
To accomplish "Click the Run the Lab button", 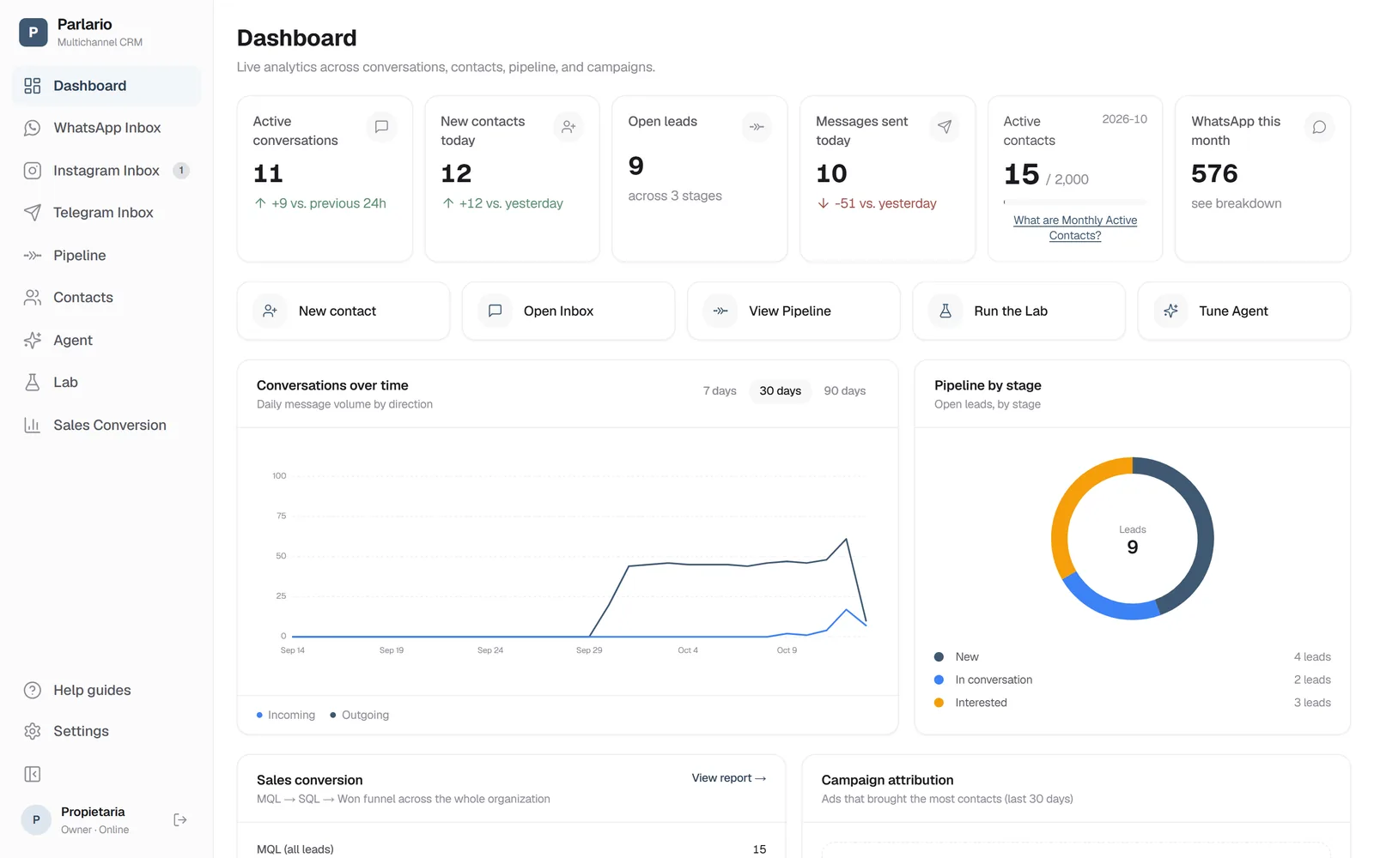I will [1018, 311].
